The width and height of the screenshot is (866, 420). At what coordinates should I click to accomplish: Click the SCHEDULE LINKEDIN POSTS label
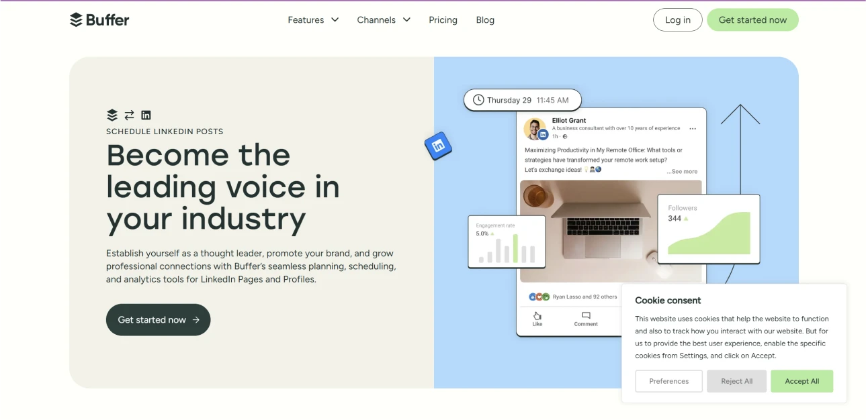point(165,132)
